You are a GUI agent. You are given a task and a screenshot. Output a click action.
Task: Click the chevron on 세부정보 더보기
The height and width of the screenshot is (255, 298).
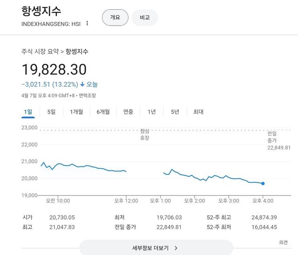pos(176,248)
